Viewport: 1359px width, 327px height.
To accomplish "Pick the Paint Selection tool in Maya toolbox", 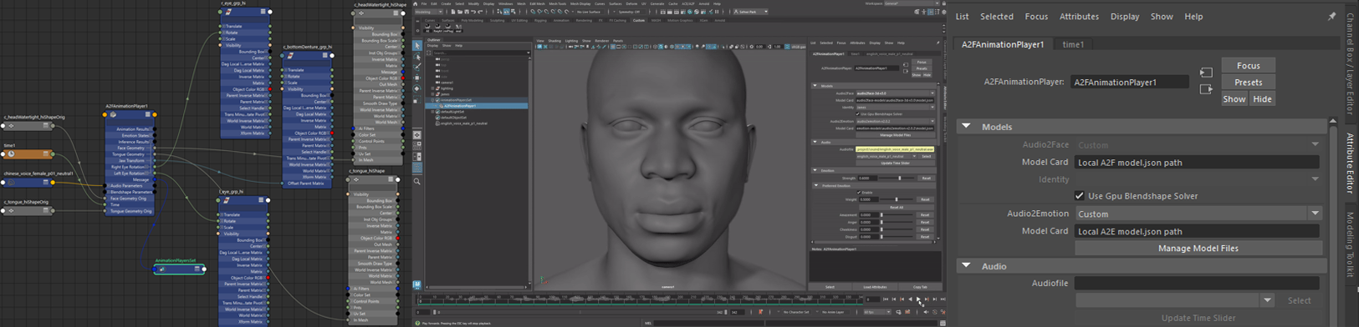I will pyautogui.click(x=417, y=67).
